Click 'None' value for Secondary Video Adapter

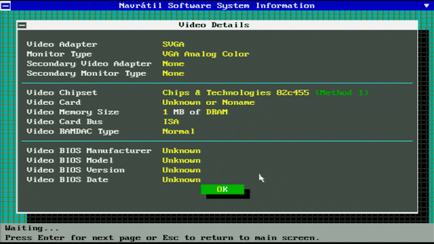174,64
